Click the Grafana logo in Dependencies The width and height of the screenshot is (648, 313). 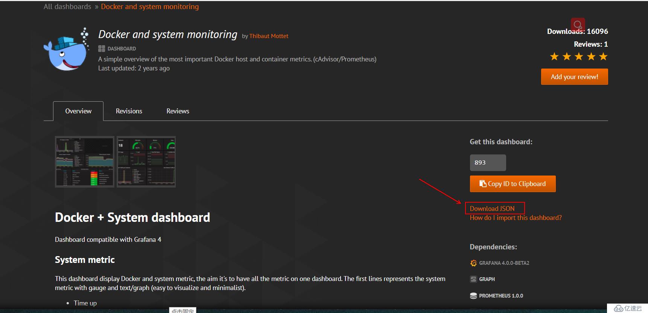click(473, 263)
